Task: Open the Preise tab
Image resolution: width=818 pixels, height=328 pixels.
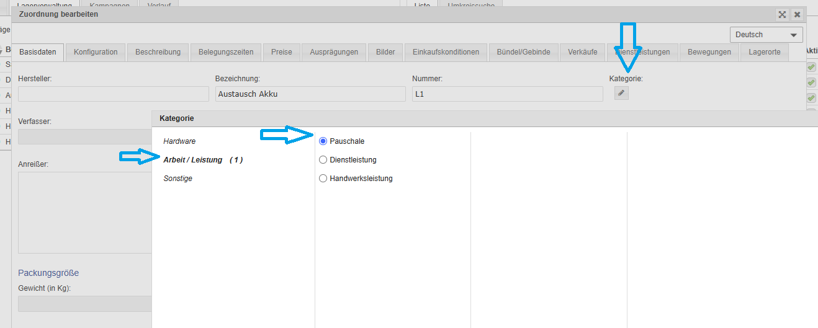Action: [x=281, y=52]
